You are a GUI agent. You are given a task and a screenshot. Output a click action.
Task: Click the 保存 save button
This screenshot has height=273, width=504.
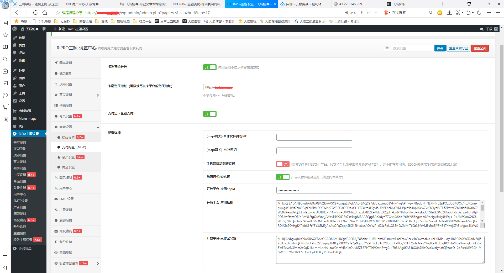point(440,48)
